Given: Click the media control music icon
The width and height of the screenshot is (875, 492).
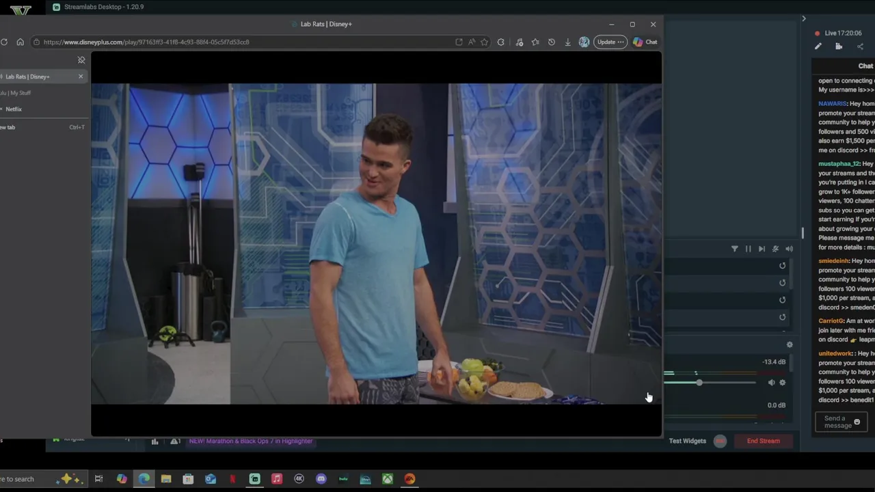Looking at the screenshot, I should [520, 42].
